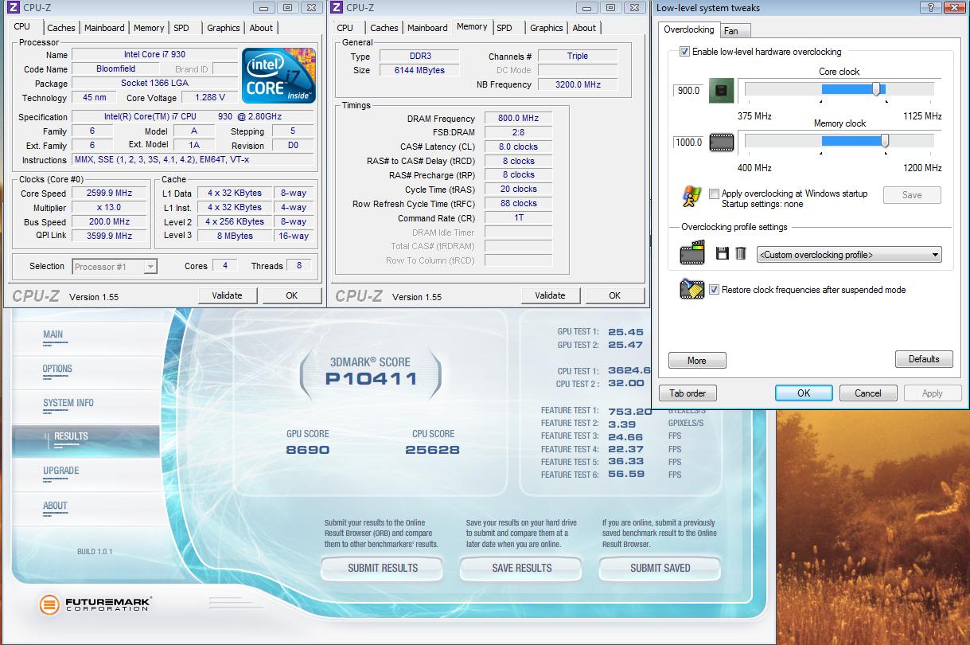Click the memory clock value field showing 1000.0

point(688,143)
